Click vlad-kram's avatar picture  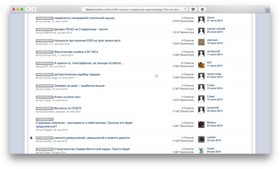coord(201,42)
